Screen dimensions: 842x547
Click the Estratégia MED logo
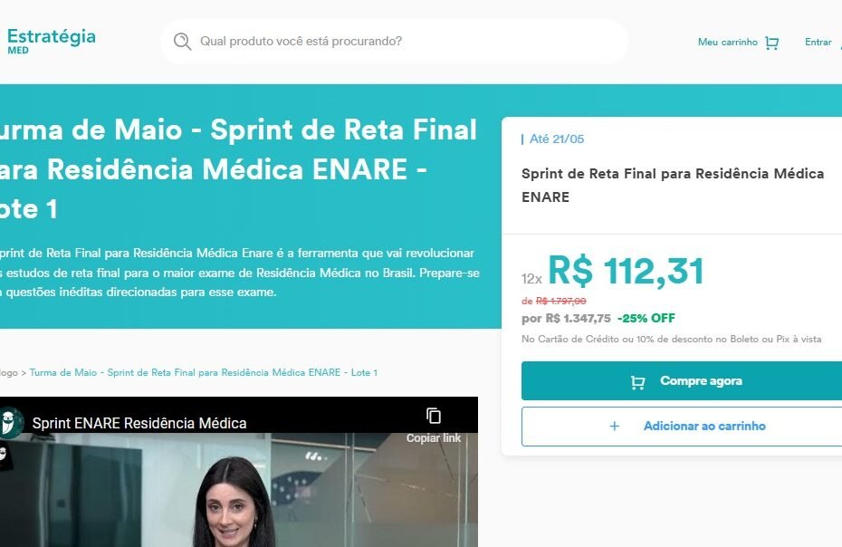click(x=51, y=42)
